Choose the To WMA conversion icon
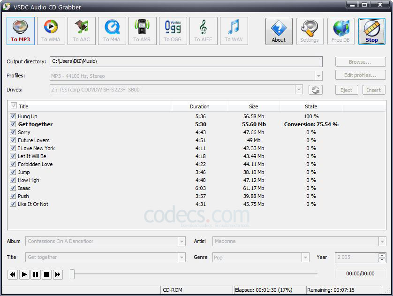Image resolution: width=393 pixels, height=296 pixels. point(51,31)
